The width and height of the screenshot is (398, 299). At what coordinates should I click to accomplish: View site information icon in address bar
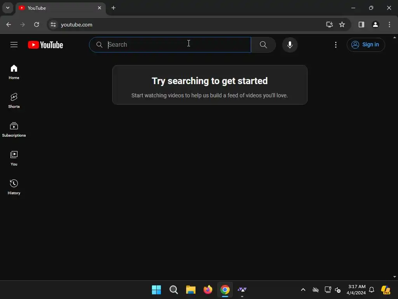pyautogui.click(x=53, y=25)
